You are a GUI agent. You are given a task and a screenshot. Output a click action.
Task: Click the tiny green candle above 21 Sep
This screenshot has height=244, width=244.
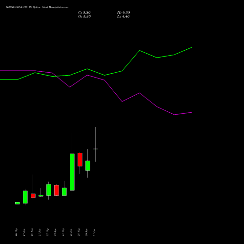coord(41,196)
